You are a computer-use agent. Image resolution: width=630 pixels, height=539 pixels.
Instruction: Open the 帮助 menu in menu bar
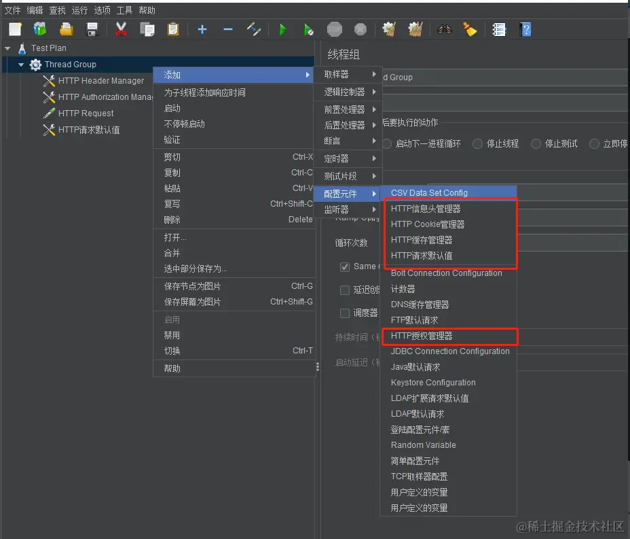[x=147, y=10]
